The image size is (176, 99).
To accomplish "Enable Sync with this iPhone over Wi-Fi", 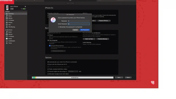I will click(x=48, y=64).
